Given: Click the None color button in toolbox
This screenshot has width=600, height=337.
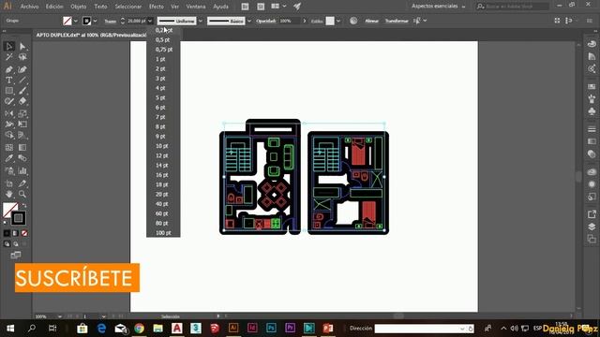Looking at the screenshot, I should click(24, 233).
